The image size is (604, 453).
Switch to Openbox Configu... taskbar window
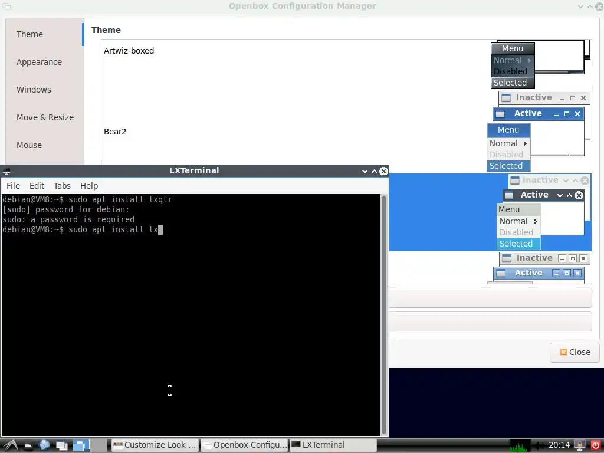tap(244, 445)
